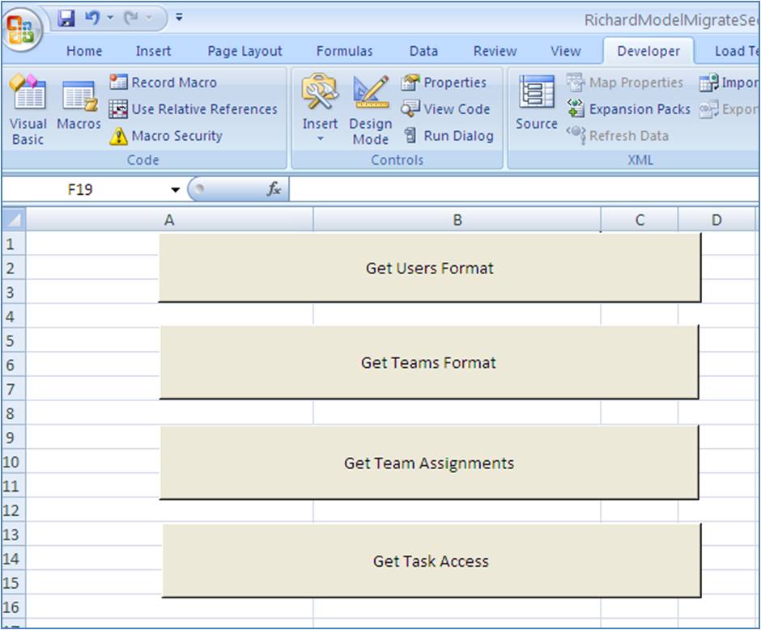The image size is (761, 630).
Task: Select row 8 header
Action: click(x=14, y=413)
